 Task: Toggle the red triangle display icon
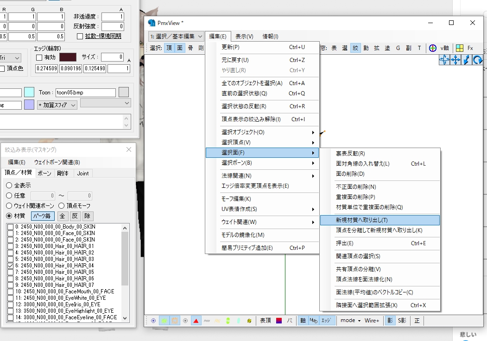click(196, 321)
